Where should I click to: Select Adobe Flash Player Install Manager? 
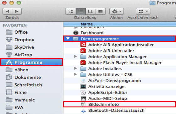click(x=119, y=62)
